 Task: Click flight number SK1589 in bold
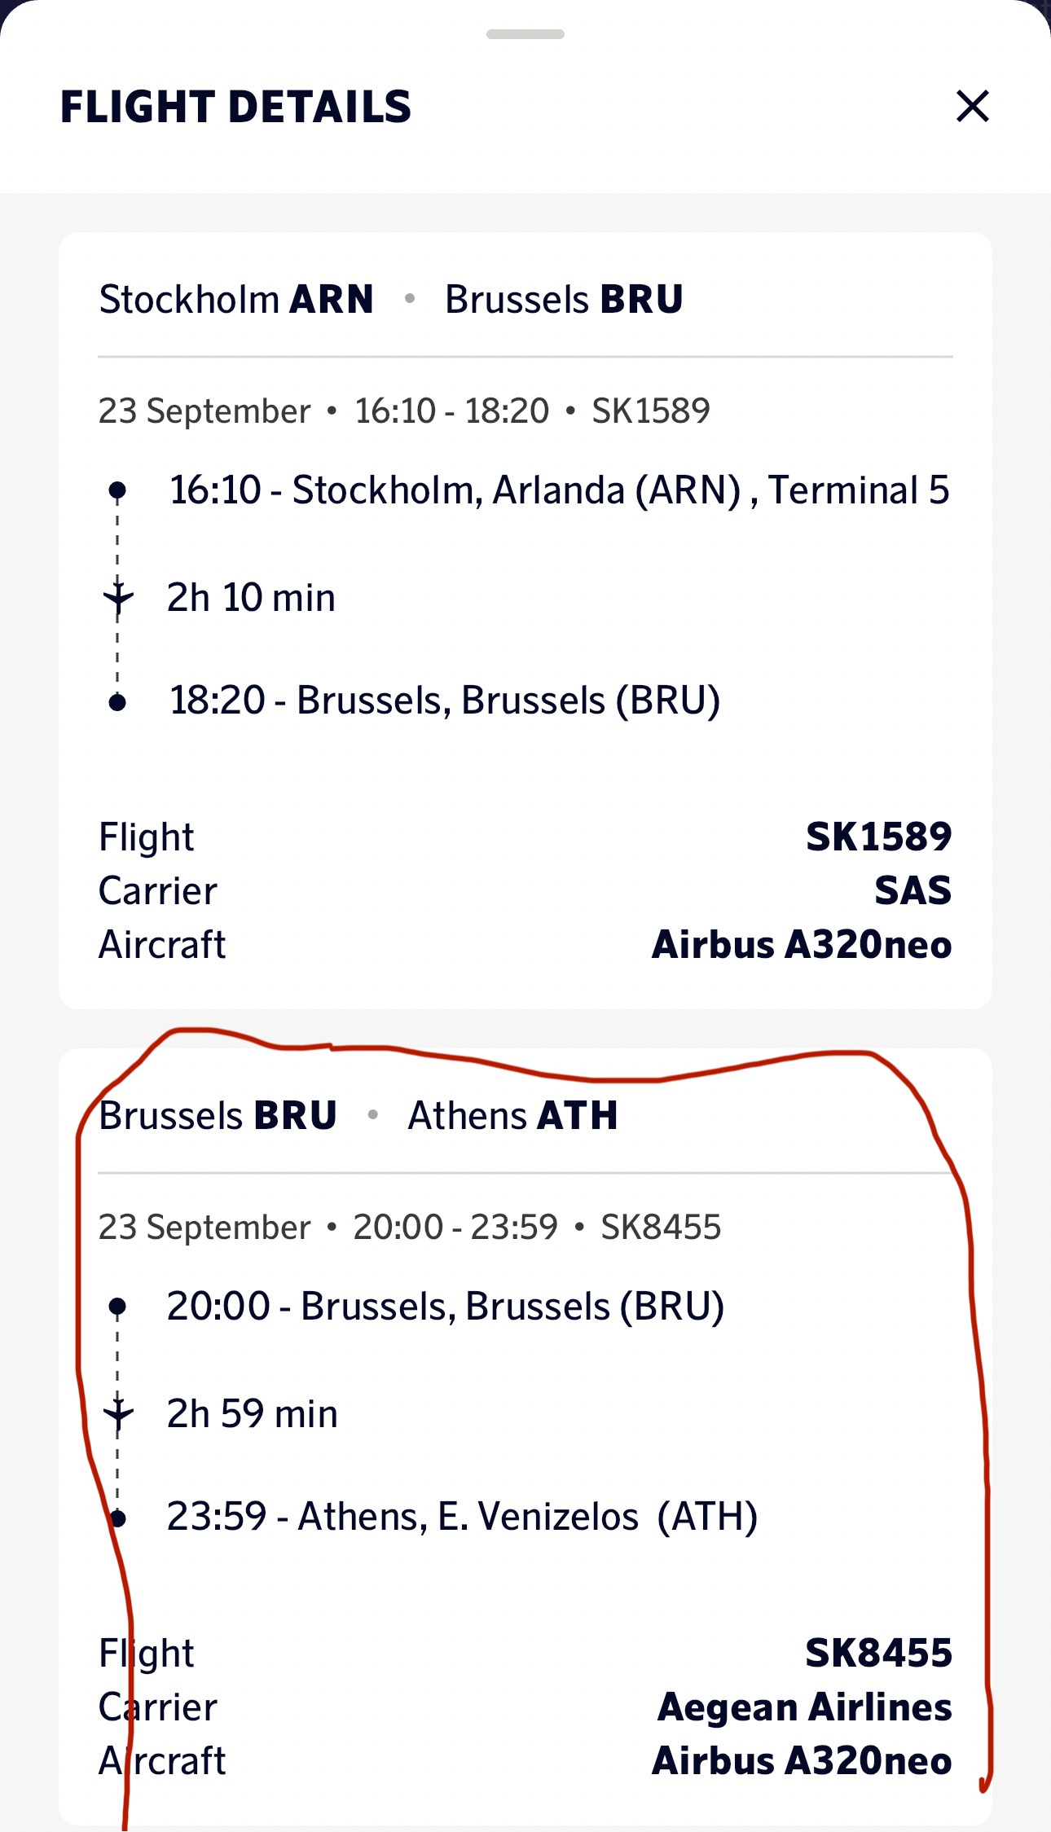(878, 837)
